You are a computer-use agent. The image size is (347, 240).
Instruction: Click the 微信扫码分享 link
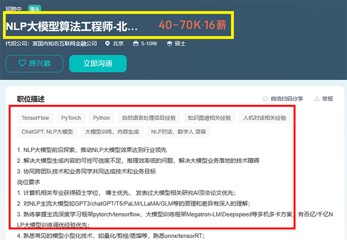(x=287, y=99)
